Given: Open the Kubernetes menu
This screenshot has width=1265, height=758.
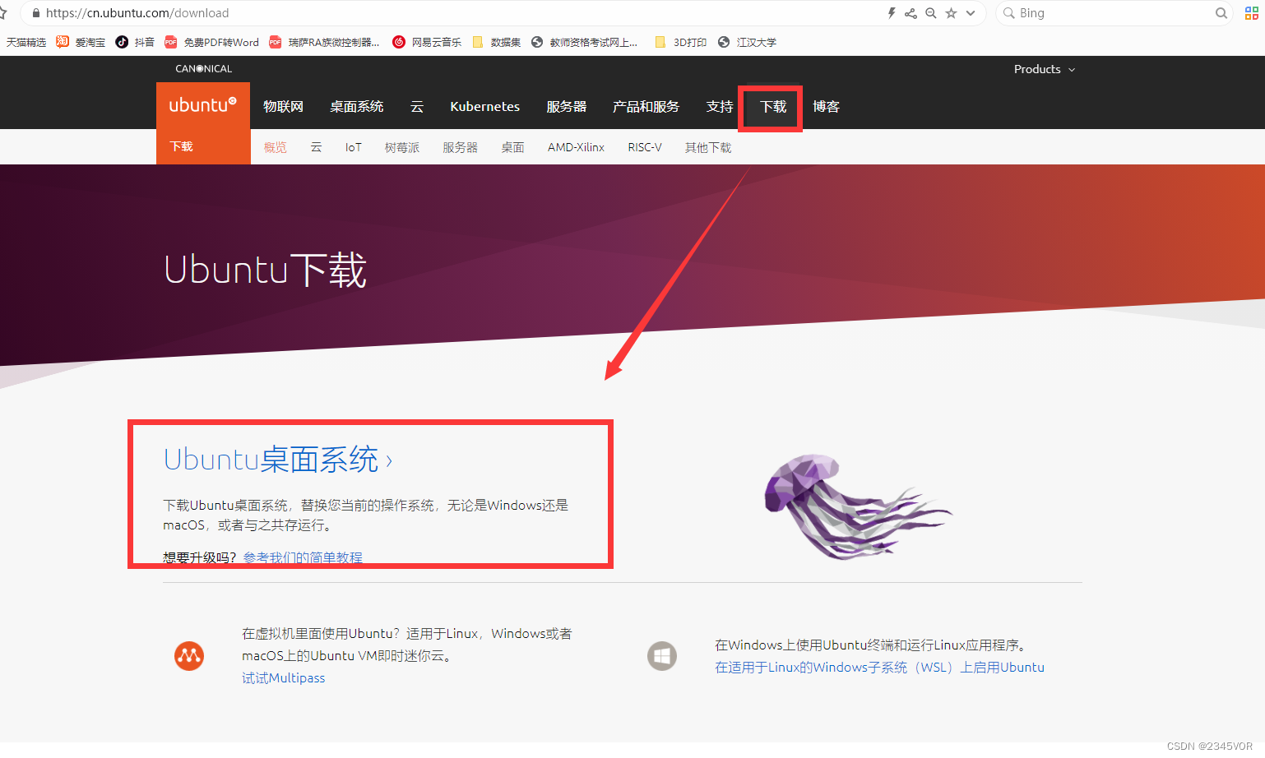Looking at the screenshot, I should click(x=485, y=106).
